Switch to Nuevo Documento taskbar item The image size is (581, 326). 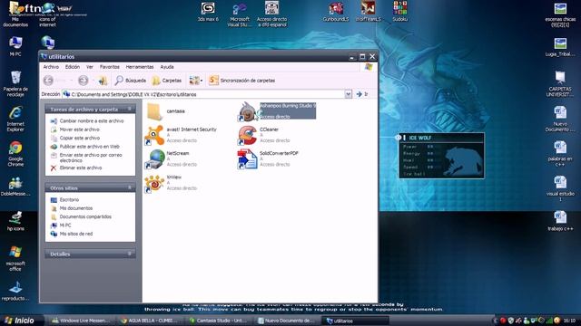287,321
